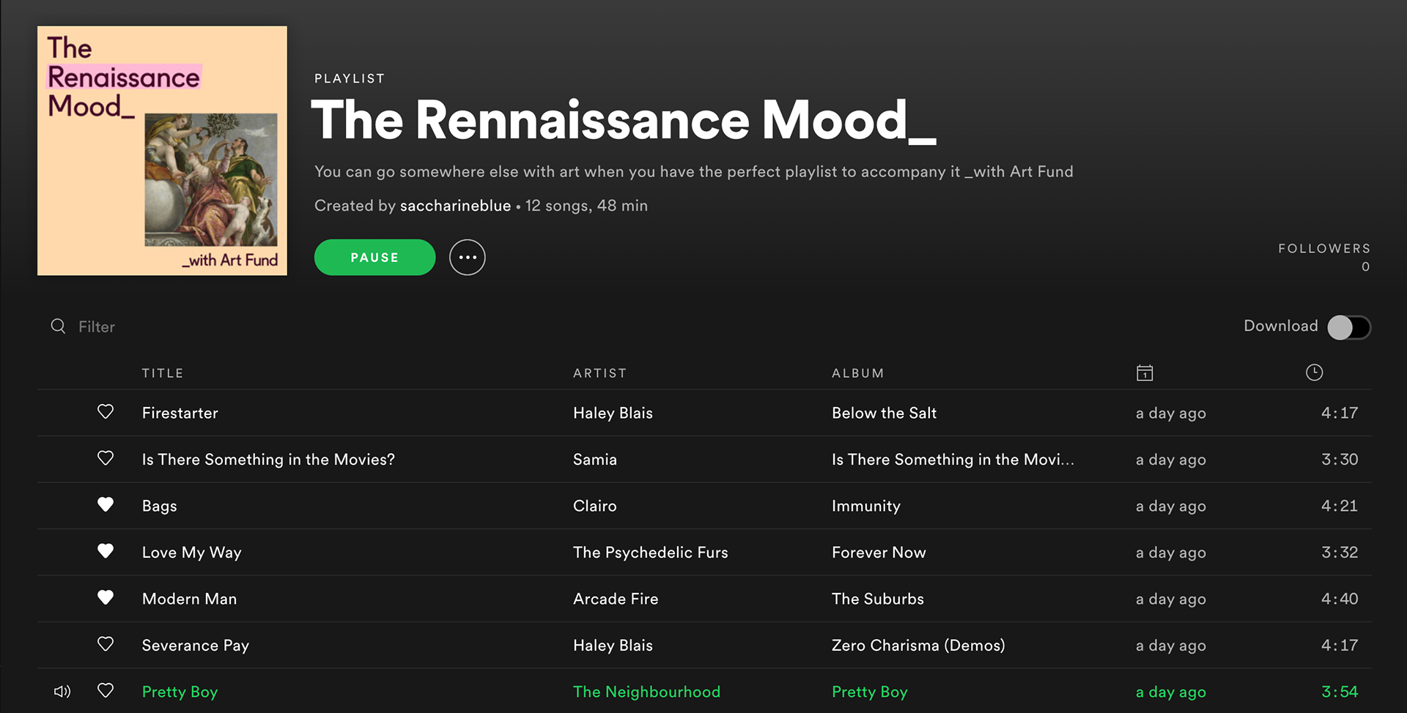Viewport: 1407px width, 713px height.
Task: Open album The Suburbs
Action: (x=878, y=599)
